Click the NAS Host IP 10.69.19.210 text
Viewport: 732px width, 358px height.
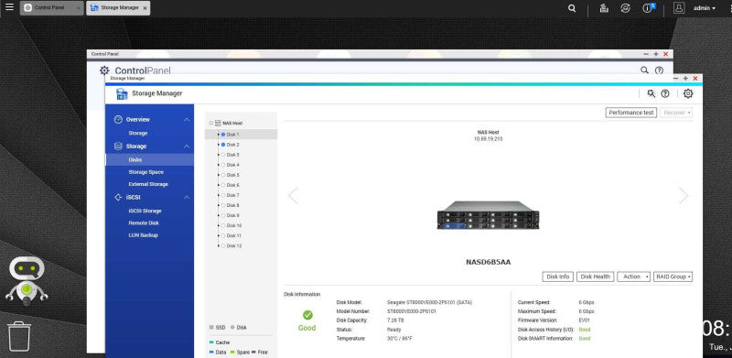[x=488, y=139]
